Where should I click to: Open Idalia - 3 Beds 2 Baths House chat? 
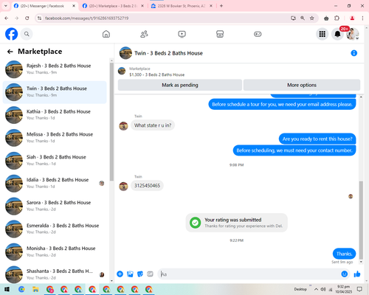pos(55,184)
